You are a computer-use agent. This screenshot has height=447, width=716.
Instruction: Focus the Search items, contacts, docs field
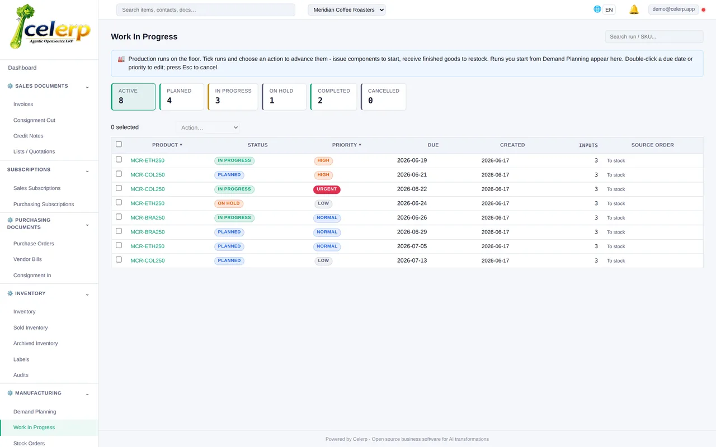tap(205, 9)
